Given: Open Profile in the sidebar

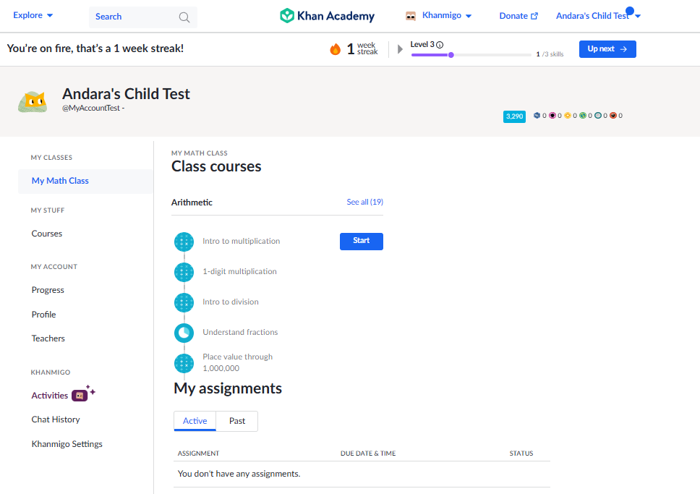Looking at the screenshot, I should [43, 315].
